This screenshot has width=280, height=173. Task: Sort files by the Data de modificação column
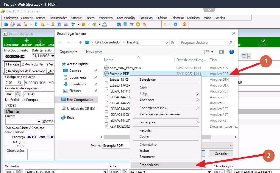[x=191, y=60]
